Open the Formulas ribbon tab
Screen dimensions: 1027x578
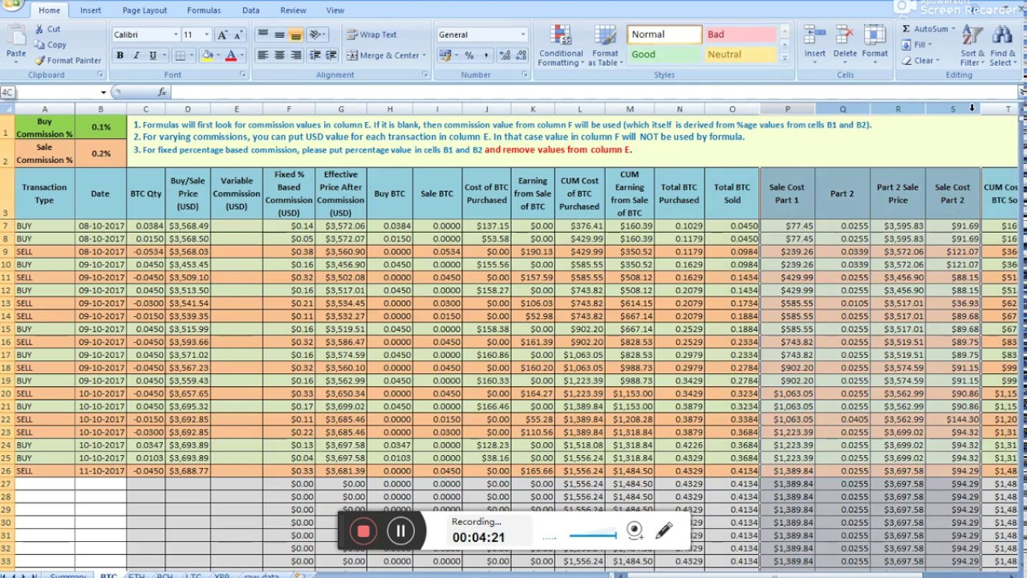(204, 10)
